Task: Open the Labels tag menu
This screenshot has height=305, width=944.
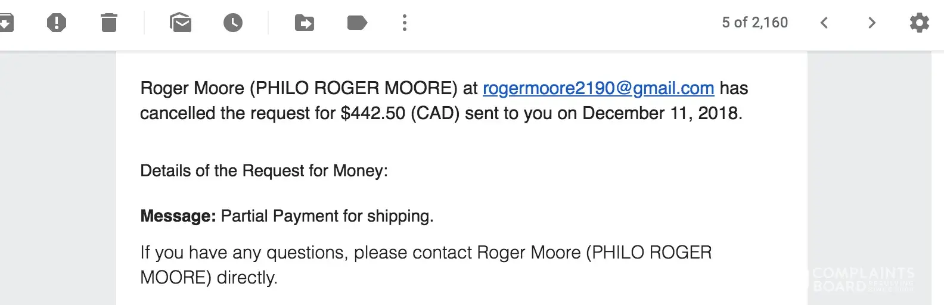Action: (357, 23)
